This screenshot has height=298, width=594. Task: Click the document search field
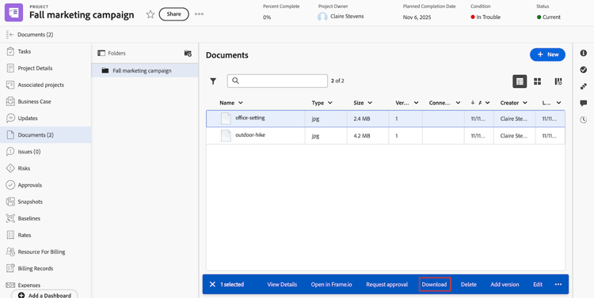(277, 81)
